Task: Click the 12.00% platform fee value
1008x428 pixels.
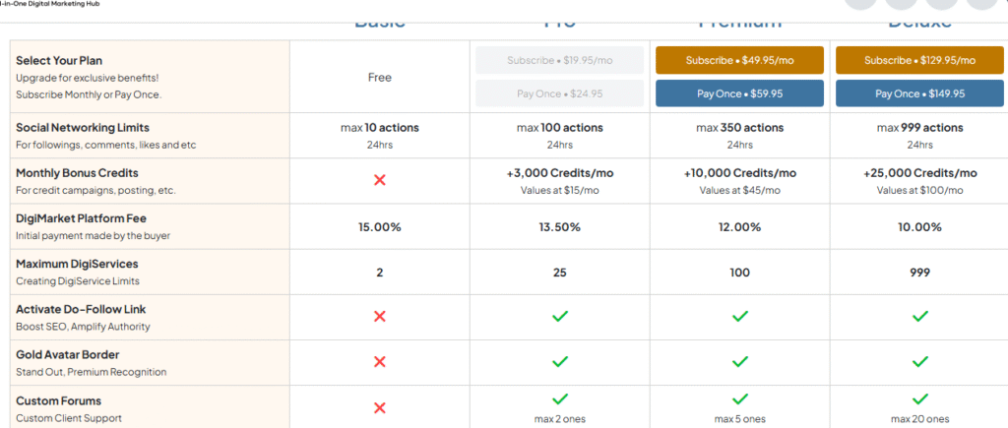Action: pos(740,227)
